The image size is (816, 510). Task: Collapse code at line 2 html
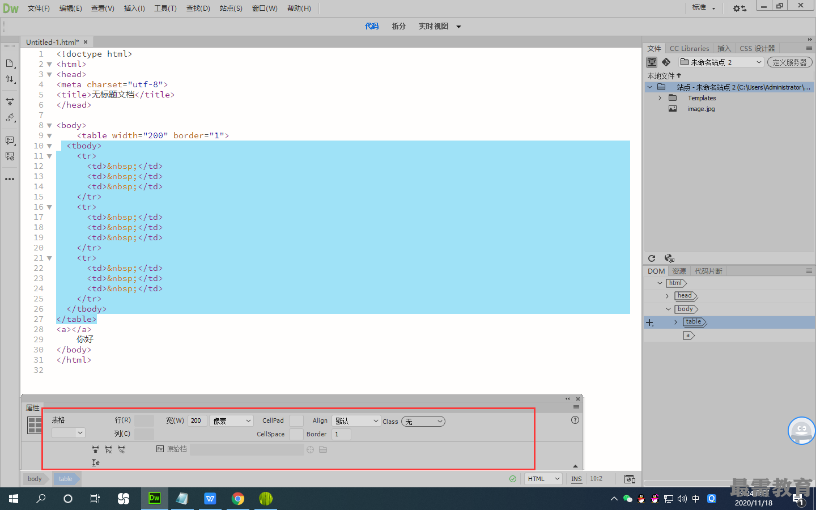(49, 65)
